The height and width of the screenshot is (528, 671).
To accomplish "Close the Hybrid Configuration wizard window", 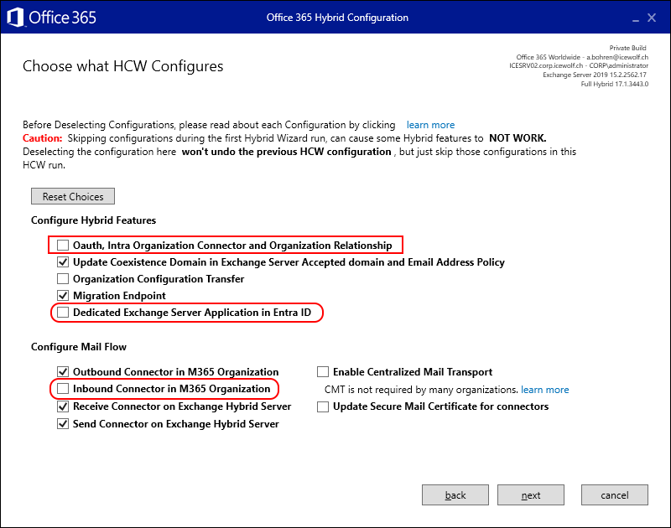I will pyautogui.click(x=652, y=18).
